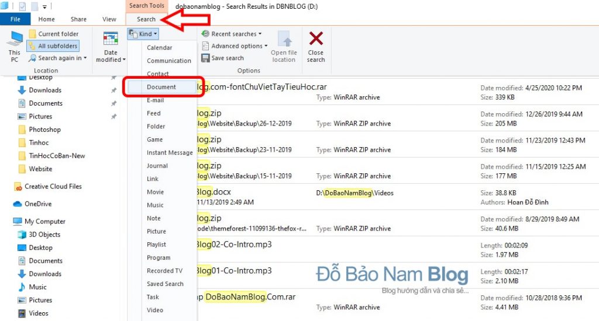Viewport: 599px width, 321px height.
Task: Select the DoBaoNamBlog.Com.rar result
Action: [x=397, y=302]
